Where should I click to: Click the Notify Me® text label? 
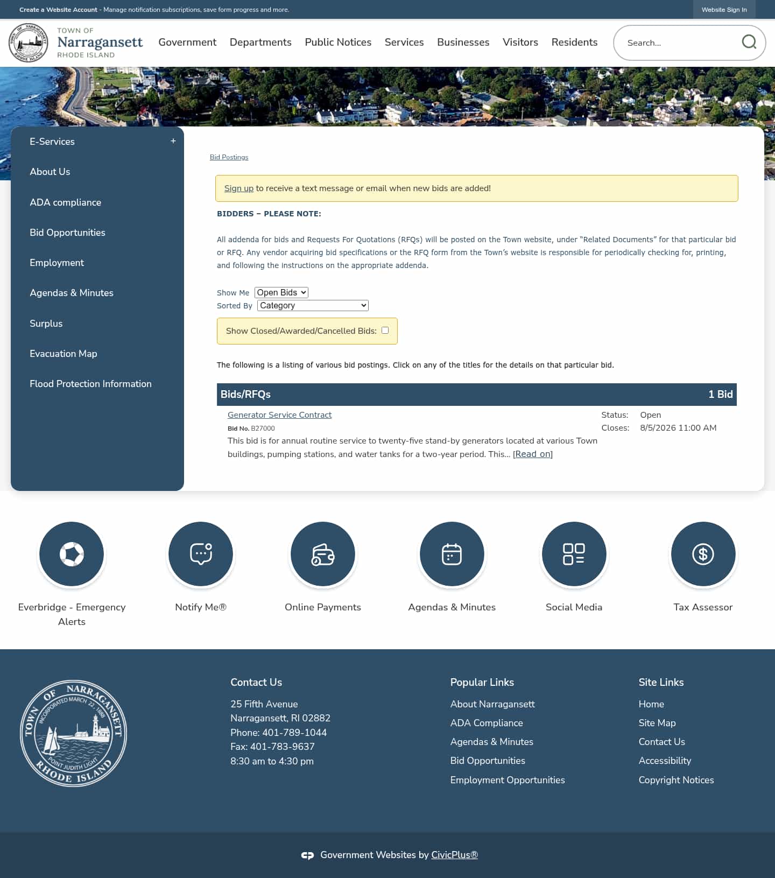click(x=201, y=607)
